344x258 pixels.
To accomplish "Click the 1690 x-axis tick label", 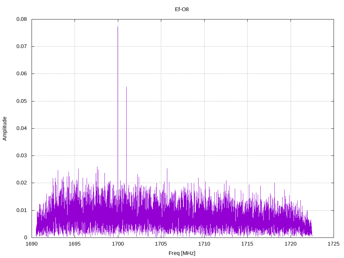I will [32, 244].
